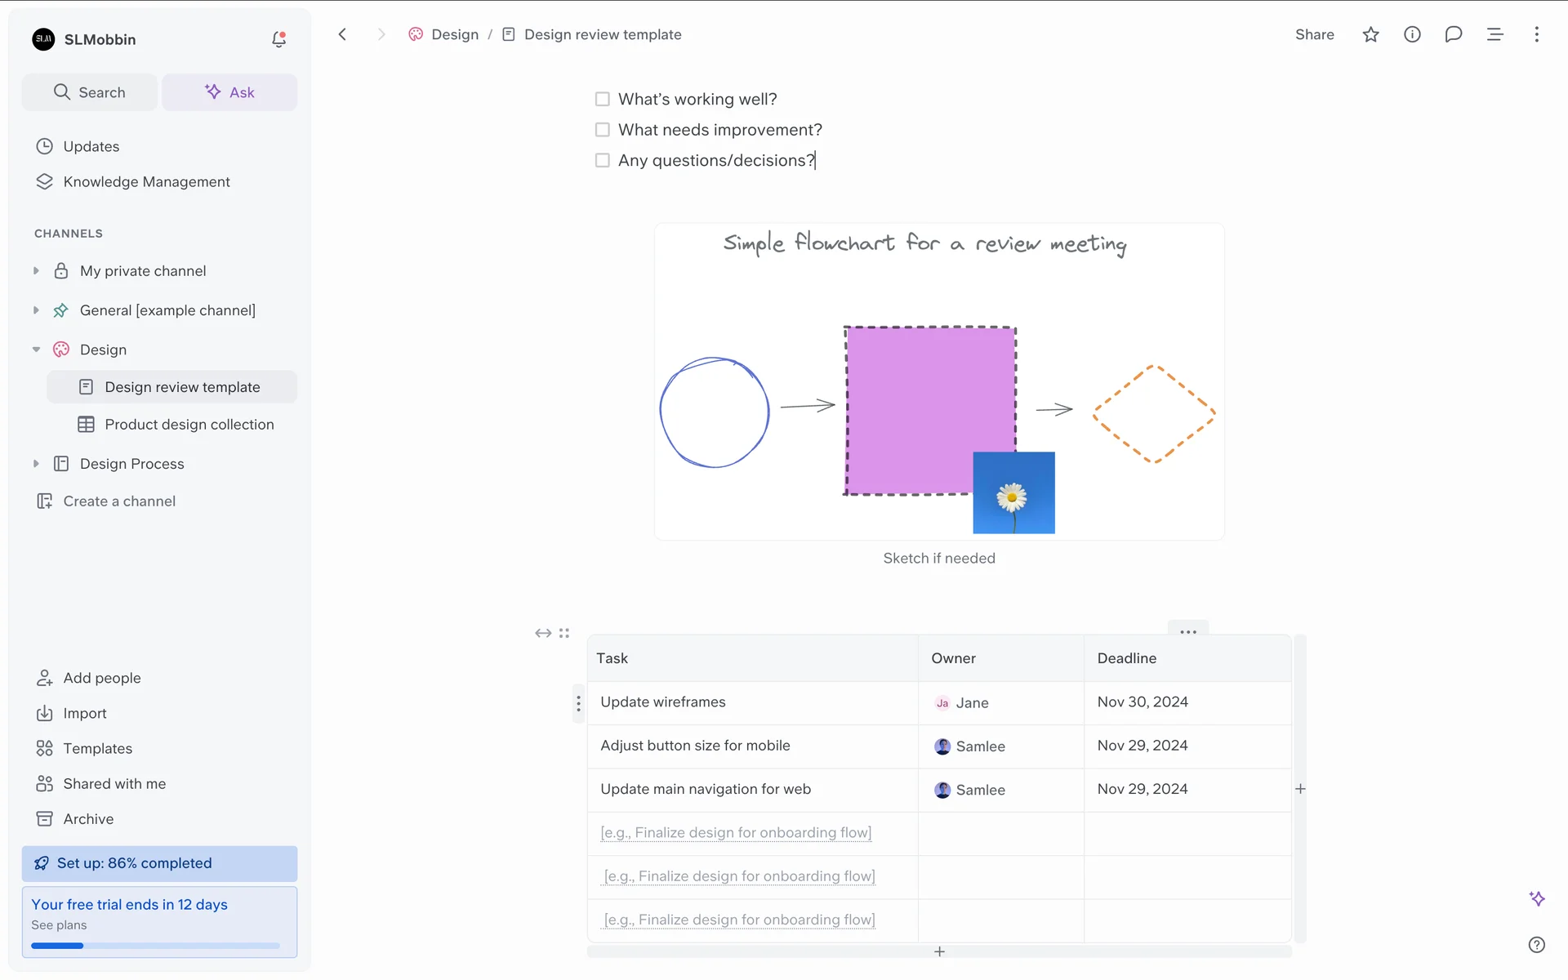Image resolution: width=1568 pixels, height=980 pixels.
Task: Navigate back with the left arrow
Action: coord(343,34)
